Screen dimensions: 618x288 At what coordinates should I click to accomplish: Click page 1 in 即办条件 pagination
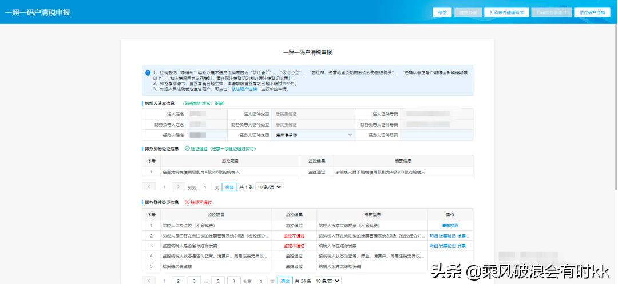click(164, 281)
